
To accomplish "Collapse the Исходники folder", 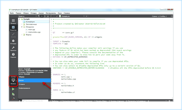I will click(22, 27).
